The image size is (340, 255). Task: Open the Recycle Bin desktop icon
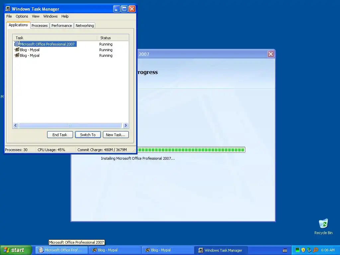tap(323, 226)
